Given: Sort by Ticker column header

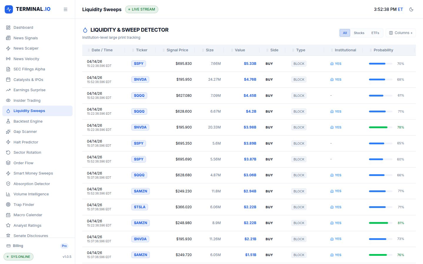Looking at the screenshot, I should coord(142,50).
